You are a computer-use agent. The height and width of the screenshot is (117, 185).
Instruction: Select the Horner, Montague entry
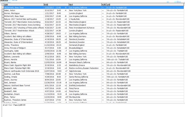pyautogui.click(x=12, y=14)
